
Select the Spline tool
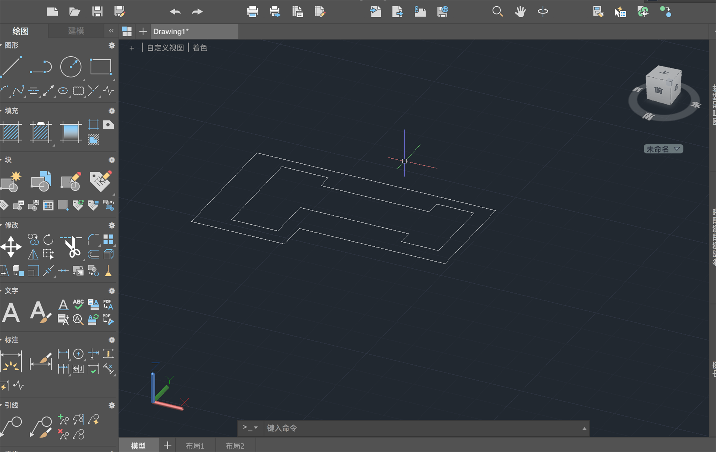coord(18,91)
